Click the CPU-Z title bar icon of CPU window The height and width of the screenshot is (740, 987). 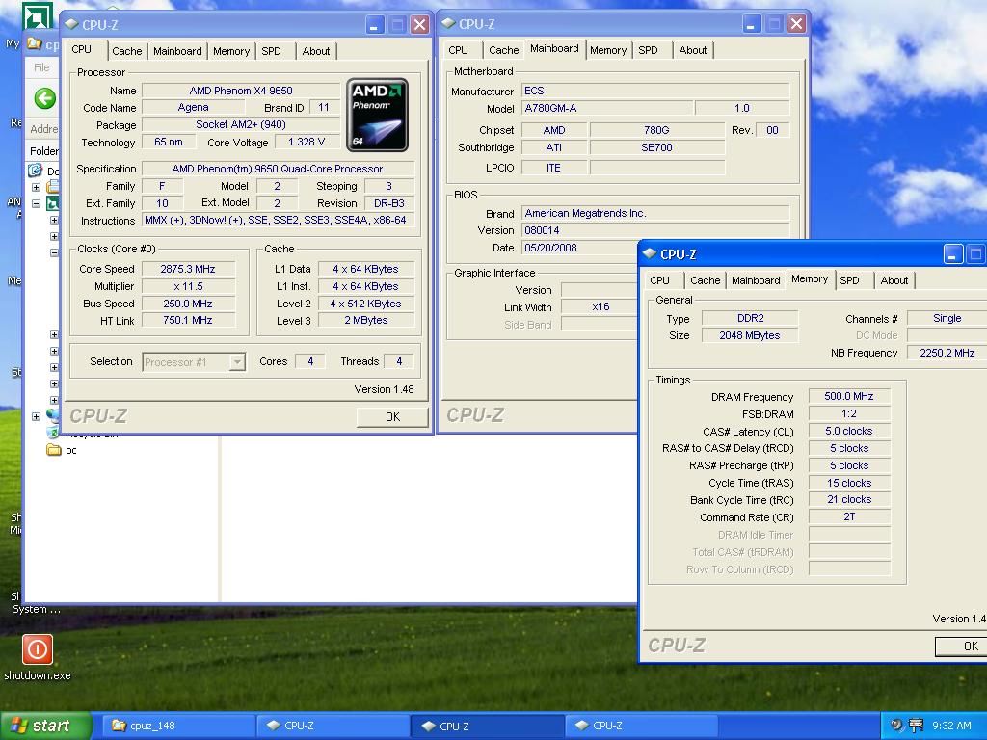[x=71, y=25]
